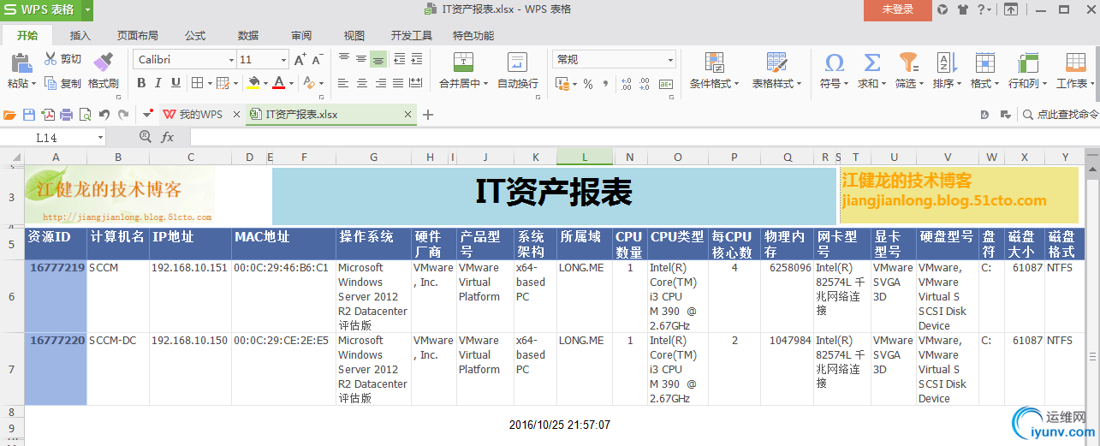The width and height of the screenshot is (1100, 446).
Task: Toggle middle vertical alignment
Action: (x=361, y=59)
